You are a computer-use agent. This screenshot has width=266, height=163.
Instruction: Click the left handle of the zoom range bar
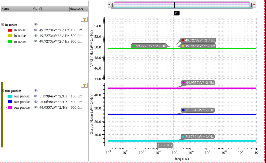113,5
